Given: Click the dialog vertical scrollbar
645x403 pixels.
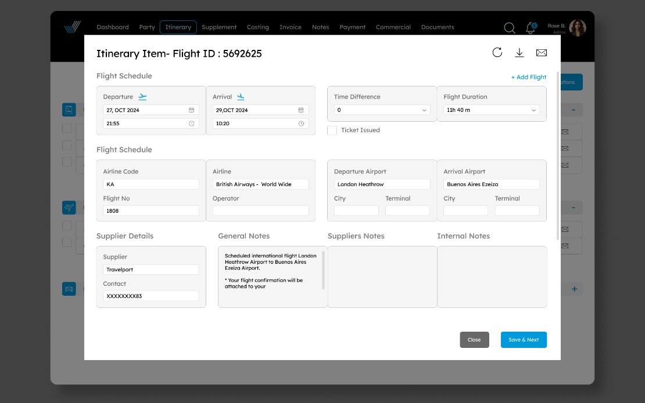Looking at the screenshot, I should 558,156.
